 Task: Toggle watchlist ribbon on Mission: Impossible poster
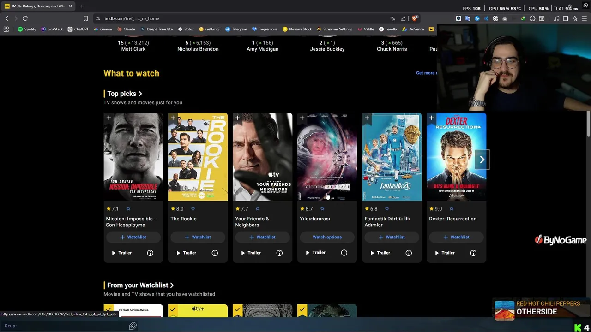point(109,118)
